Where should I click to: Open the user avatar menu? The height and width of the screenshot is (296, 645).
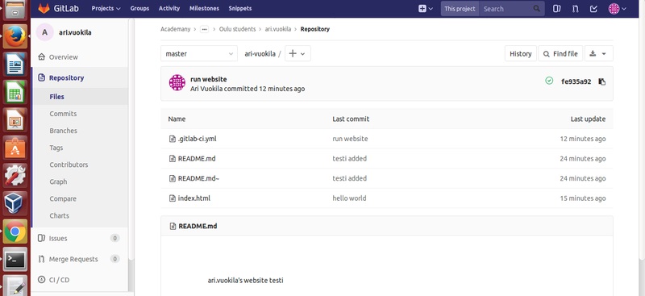pyautogui.click(x=617, y=9)
